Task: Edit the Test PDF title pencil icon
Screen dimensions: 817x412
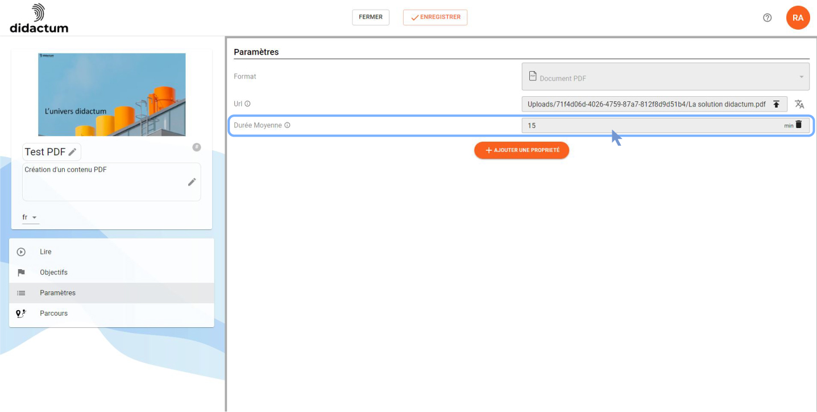Action: pyautogui.click(x=72, y=152)
